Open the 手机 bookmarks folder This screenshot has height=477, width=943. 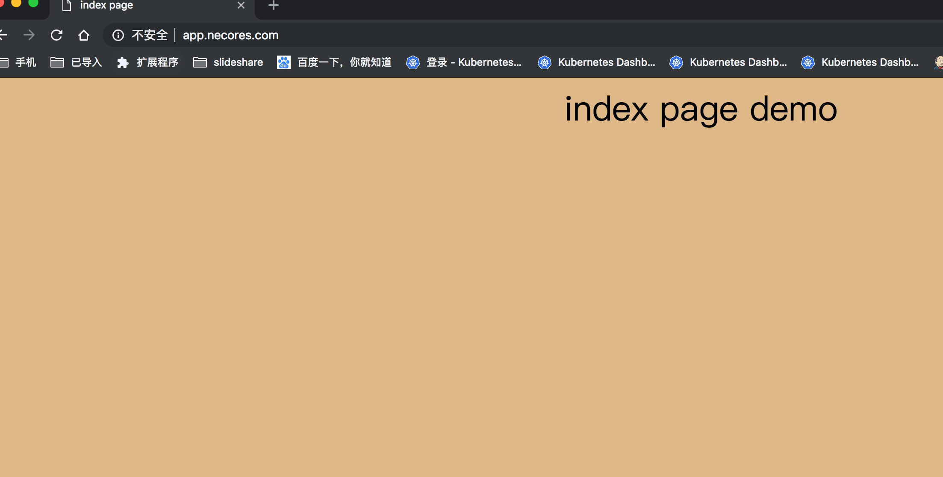[x=19, y=62]
